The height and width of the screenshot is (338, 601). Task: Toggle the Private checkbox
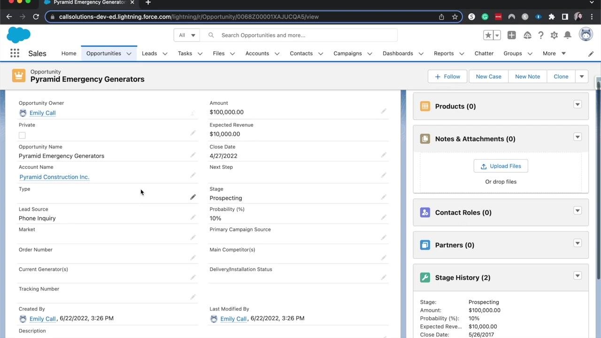tap(22, 135)
